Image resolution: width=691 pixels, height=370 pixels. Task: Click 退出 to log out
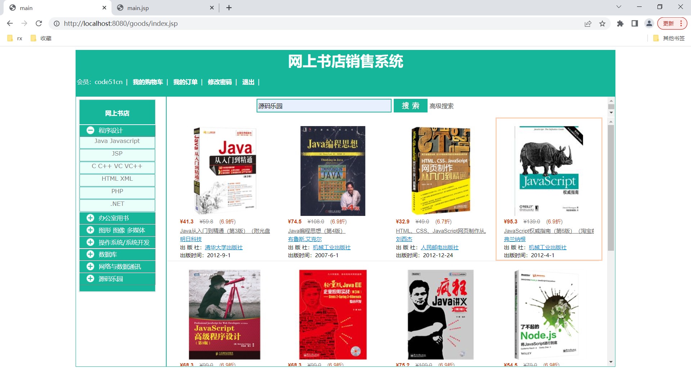pyautogui.click(x=248, y=82)
